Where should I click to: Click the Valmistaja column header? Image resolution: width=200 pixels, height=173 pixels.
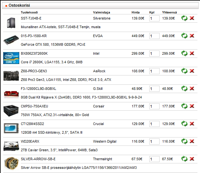click(101, 12)
